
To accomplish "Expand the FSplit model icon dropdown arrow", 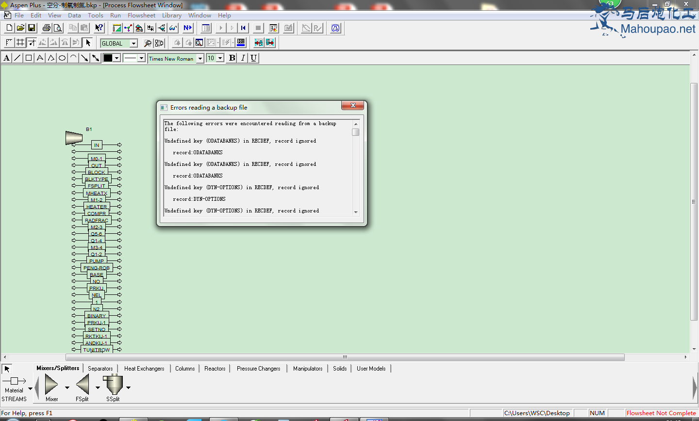I will pos(98,388).
